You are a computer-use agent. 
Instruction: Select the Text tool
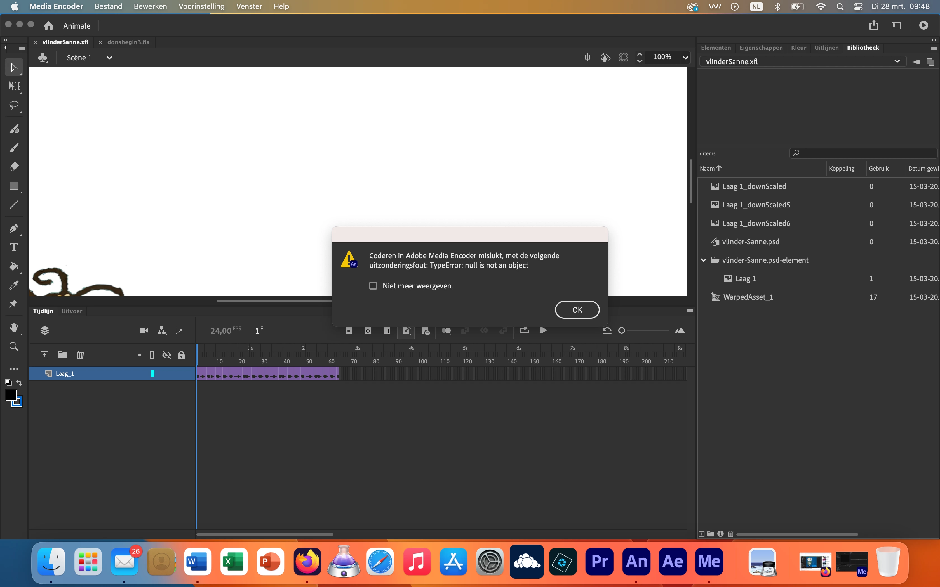point(14,247)
